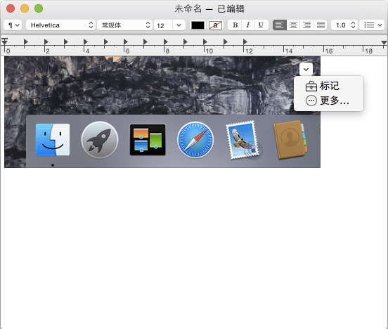The height and width of the screenshot is (329, 388).
Task: Toggle underline formatting
Action: tap(261, 25)
